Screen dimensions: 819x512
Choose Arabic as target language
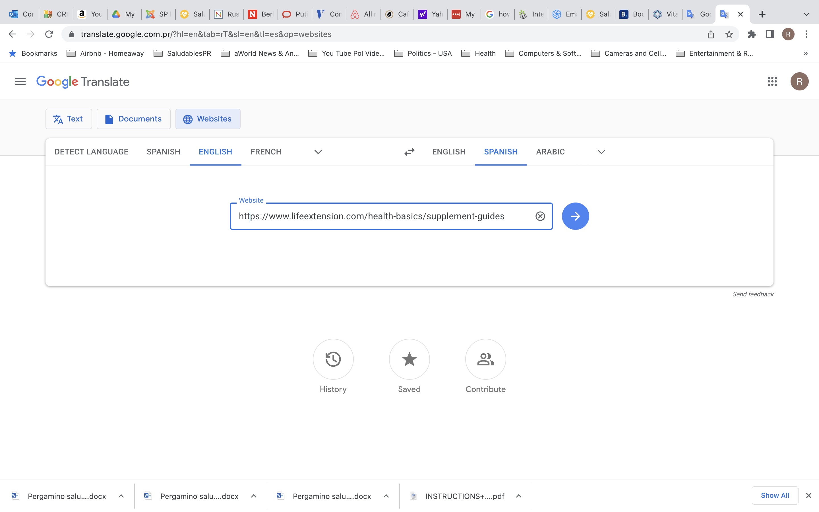tap(550, 152)
